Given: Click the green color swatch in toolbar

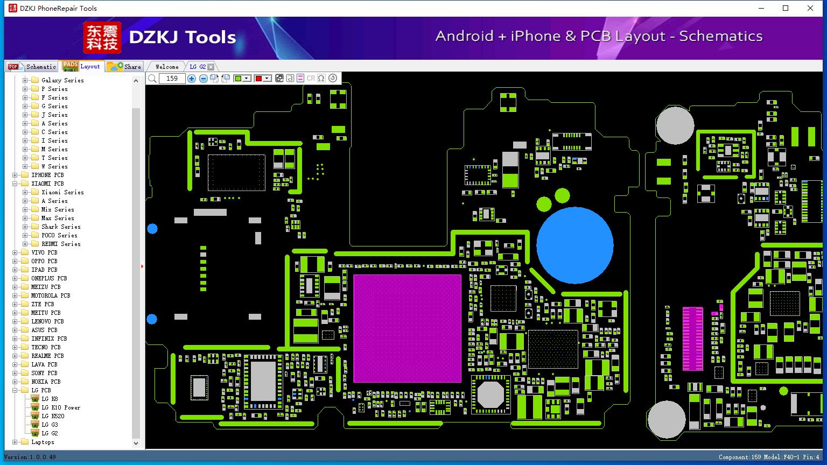Looking at the screenshot, I should [x=239, y=79].
